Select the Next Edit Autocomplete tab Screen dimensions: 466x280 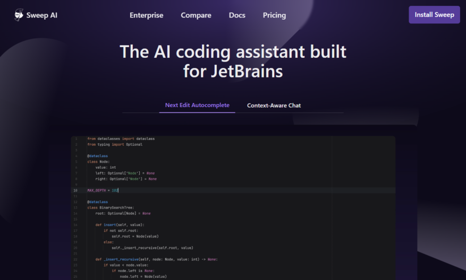point(197,106)
